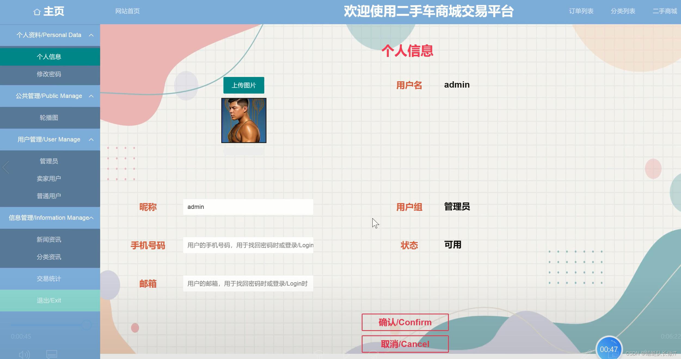This screenshot has width=681, height=359.
Task: Open 修改密码 in the sidebar
Action: click(49, 74)
